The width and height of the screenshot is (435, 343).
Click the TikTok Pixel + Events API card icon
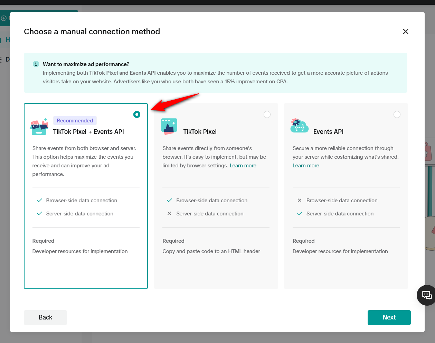pos(39,127)
